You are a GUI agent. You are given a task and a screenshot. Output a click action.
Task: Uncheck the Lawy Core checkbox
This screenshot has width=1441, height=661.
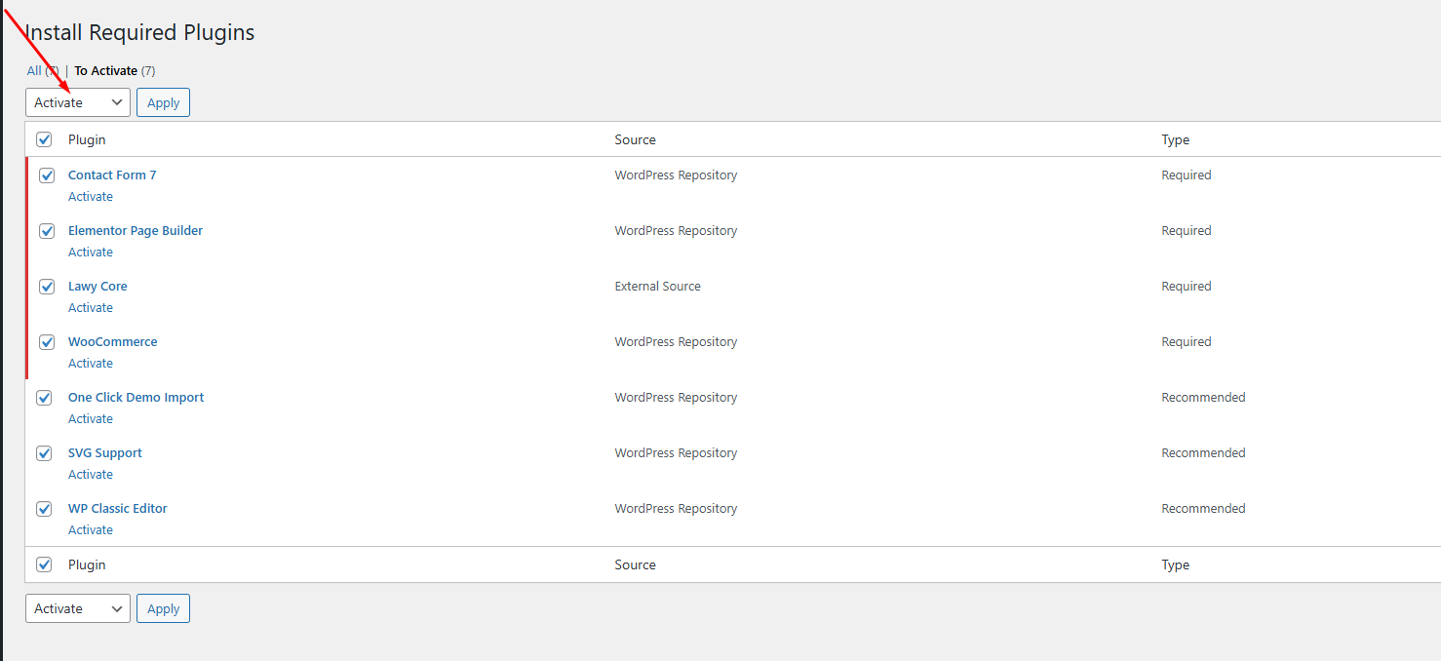pos(46,287)
